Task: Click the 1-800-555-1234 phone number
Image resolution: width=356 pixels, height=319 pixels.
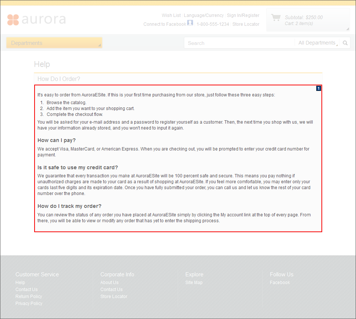Action: point(213,24)
